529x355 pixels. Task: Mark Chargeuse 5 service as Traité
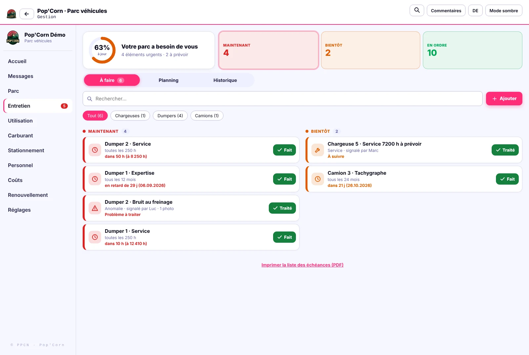[505, 150]
